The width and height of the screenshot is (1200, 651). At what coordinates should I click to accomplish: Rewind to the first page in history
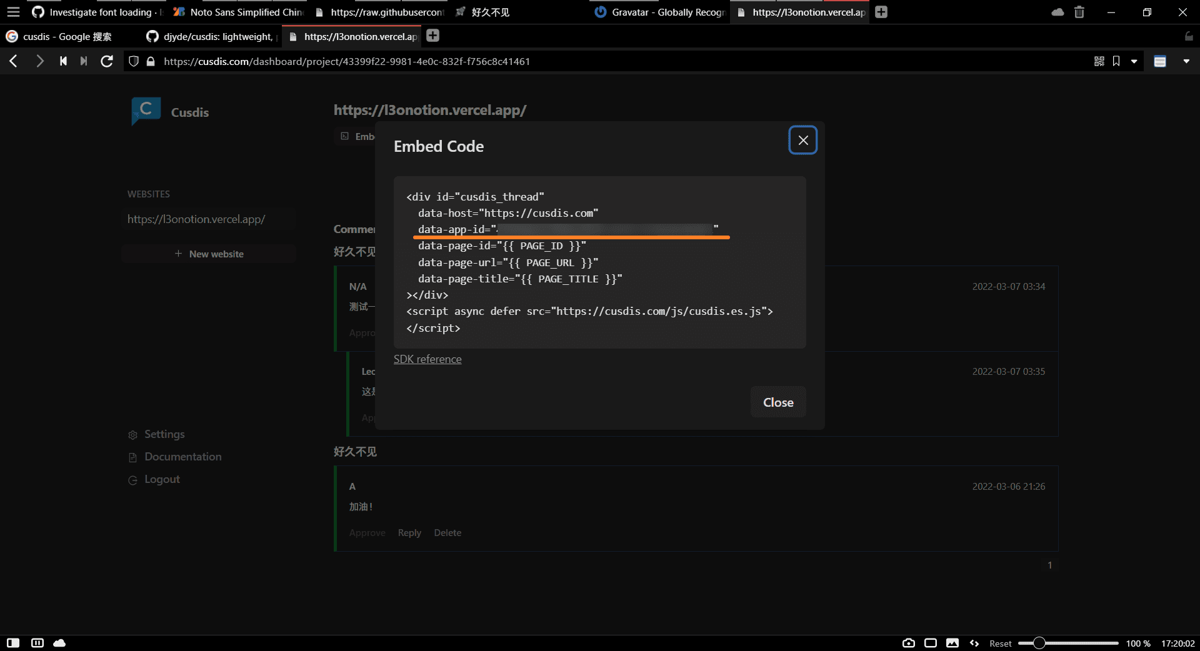[63, 61]
